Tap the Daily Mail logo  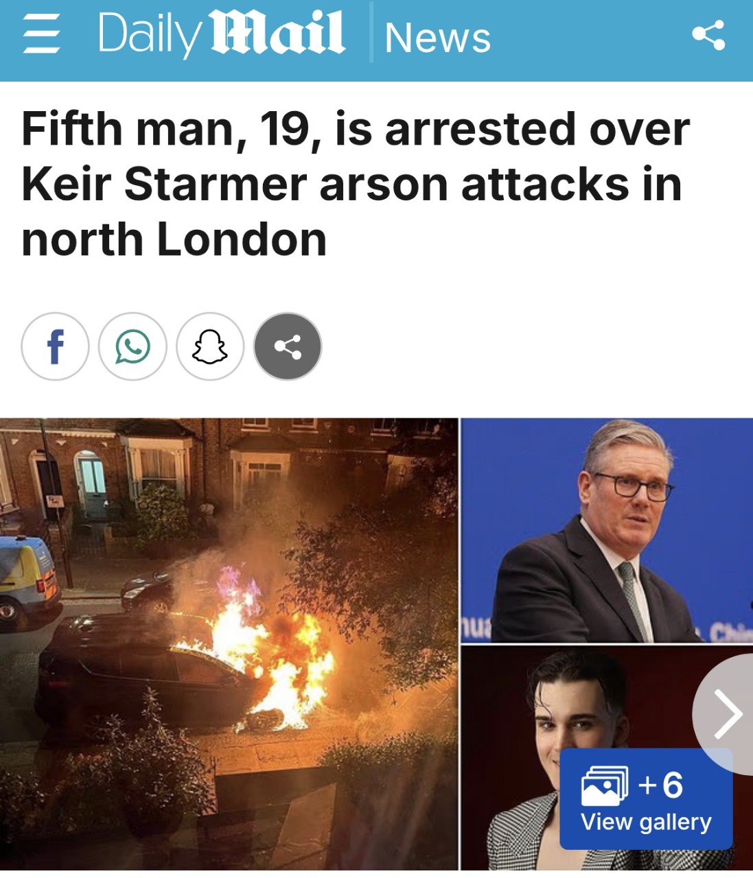point(222,34)
